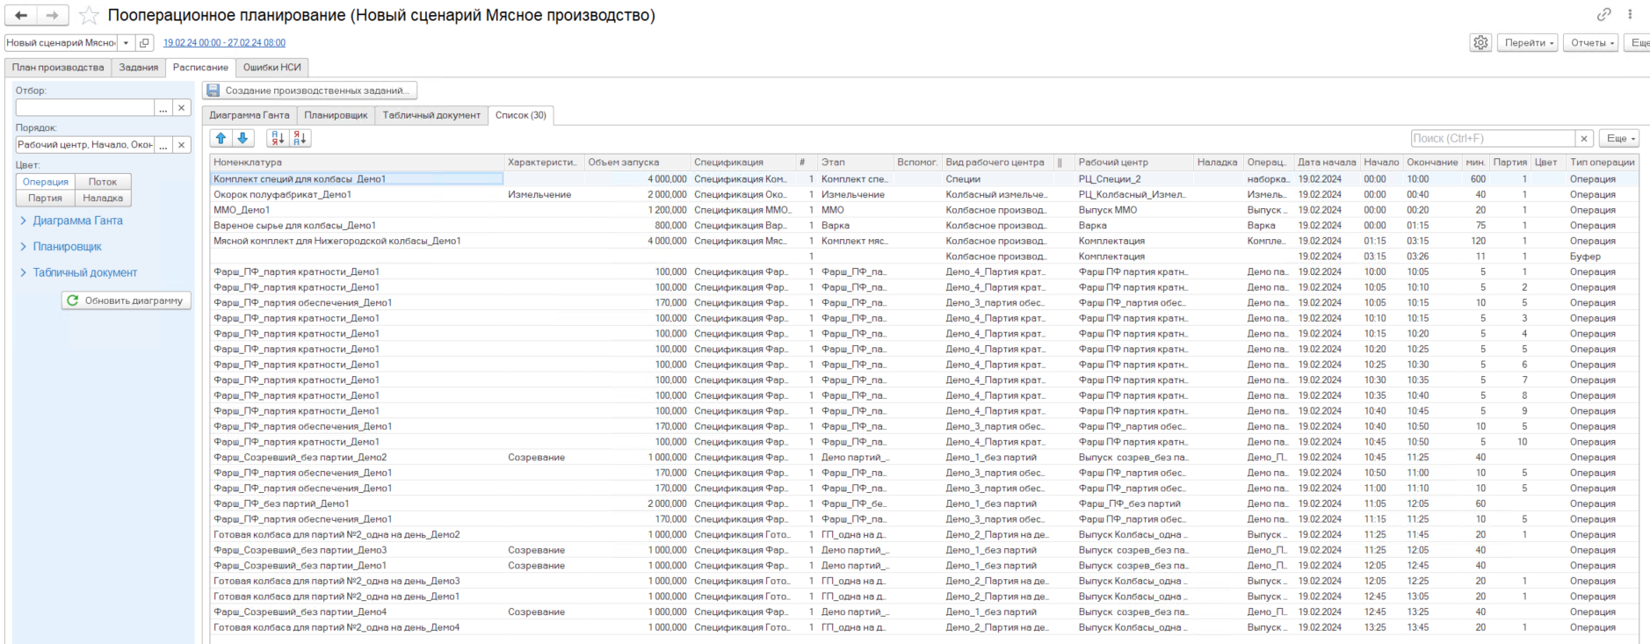
Task: Copy link using the chain icon
Action: click(x=1603, y=14)
